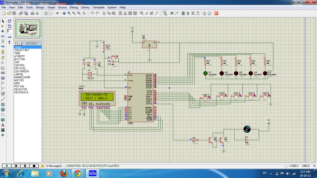
Task: Click the P pick devices button
Action: click(x=16, y=44)
